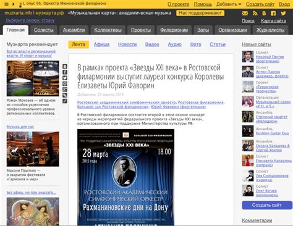Open Олег Бугаев (виолончель) link
Screen dimensions: 293x226
[x=267, y=193]
